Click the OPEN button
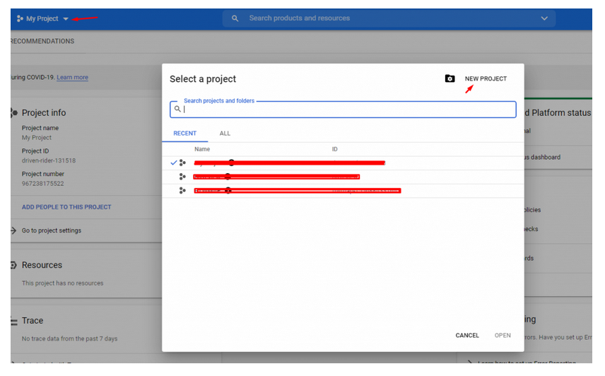This screenshot has width=605, height=376. point(503,336)
